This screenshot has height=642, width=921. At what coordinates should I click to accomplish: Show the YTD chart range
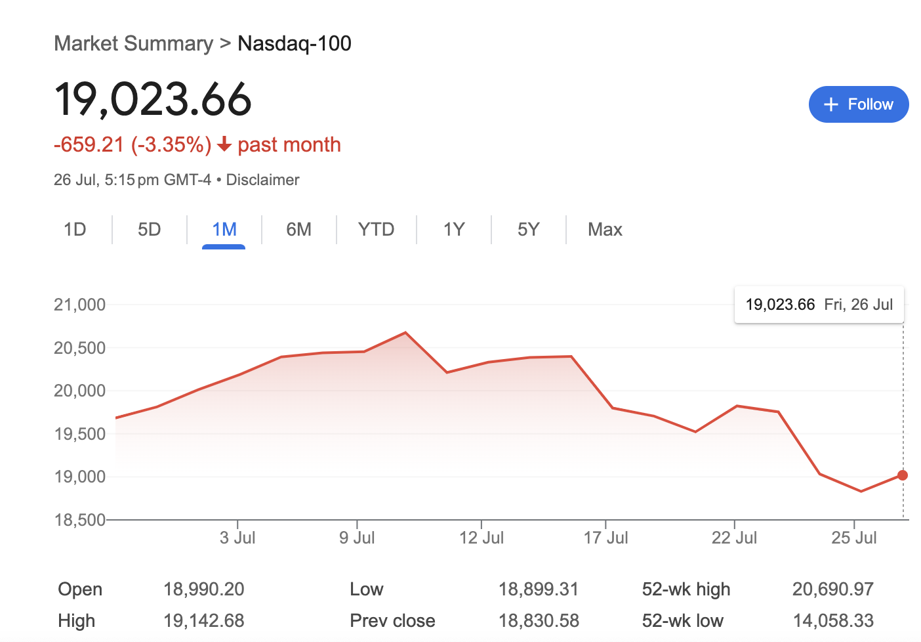376,230
